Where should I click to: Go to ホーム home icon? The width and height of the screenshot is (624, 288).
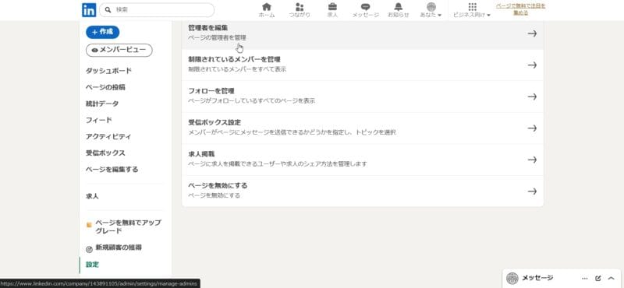pos(267,10)
